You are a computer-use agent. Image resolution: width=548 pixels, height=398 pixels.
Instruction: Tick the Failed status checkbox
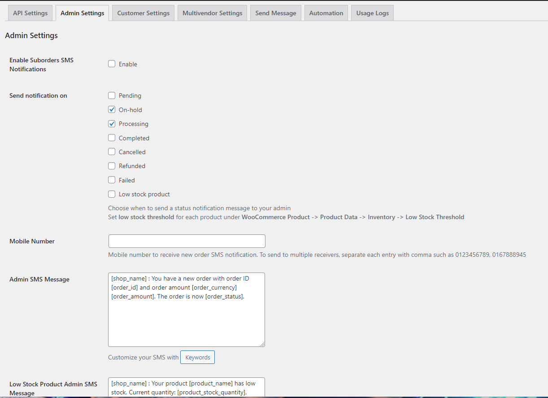[112, 180]
